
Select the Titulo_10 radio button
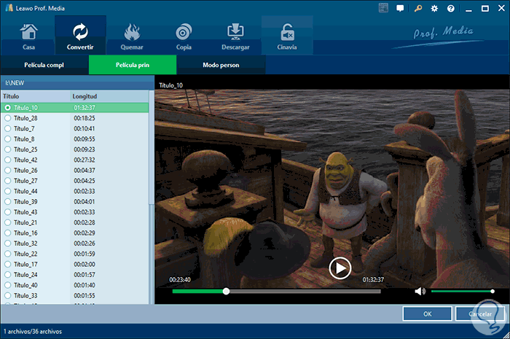coord(7,107)
